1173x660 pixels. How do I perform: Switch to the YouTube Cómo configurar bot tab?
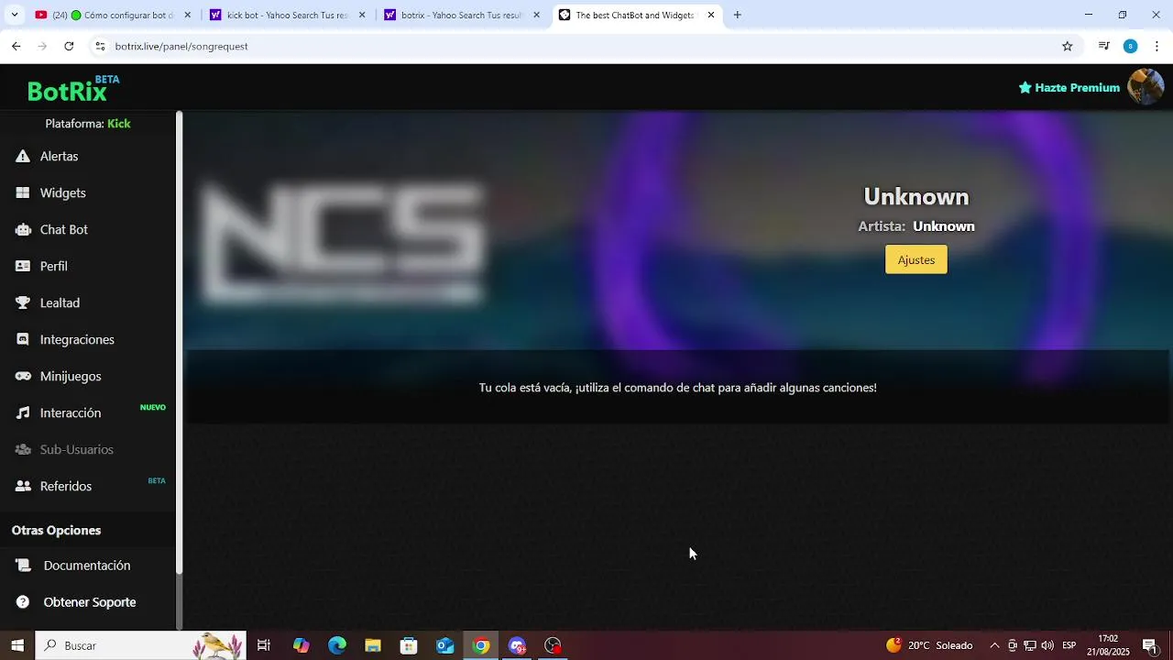coord(113,15)
